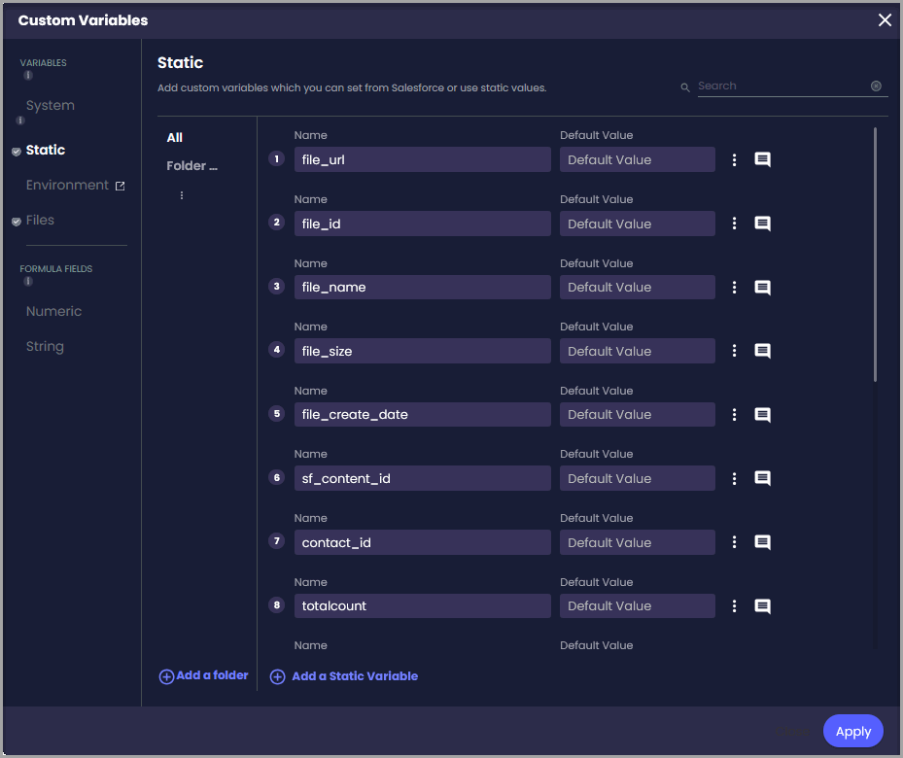Select the Folder ... entry

tap(191, 166)
